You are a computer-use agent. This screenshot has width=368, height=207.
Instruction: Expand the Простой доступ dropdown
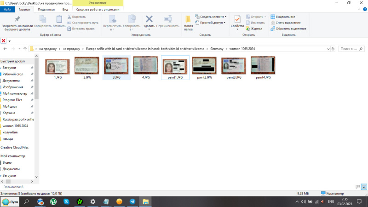pyautogui.click(x=212, y=23)
